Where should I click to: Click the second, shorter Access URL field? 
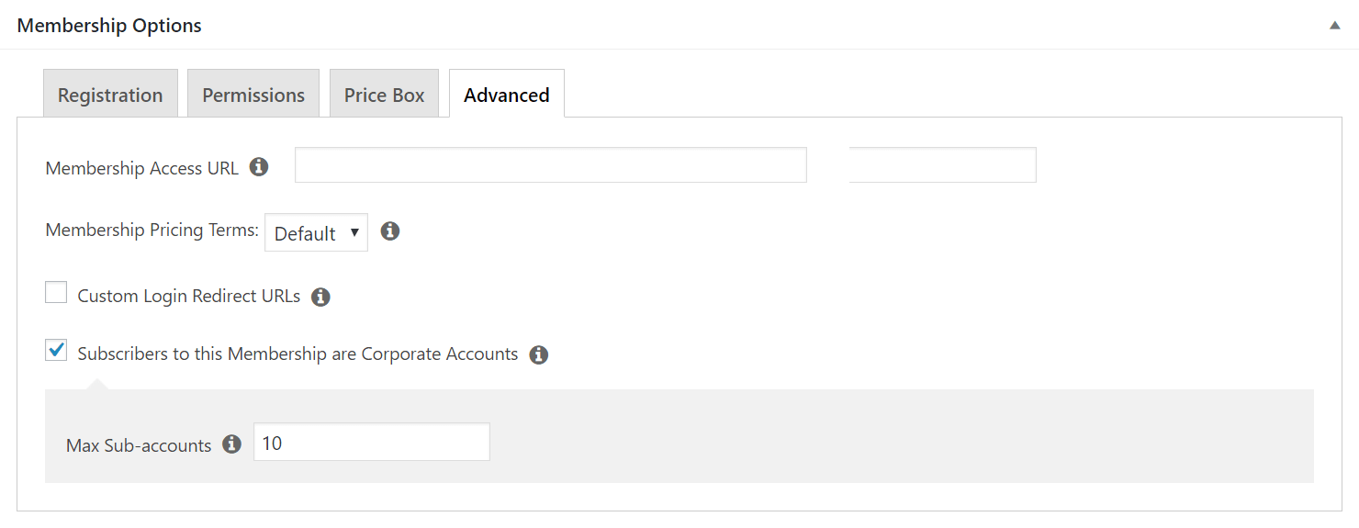coord(943,165)
